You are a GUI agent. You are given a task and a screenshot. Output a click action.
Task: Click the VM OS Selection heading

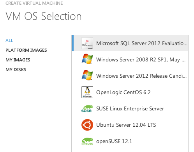44,16
